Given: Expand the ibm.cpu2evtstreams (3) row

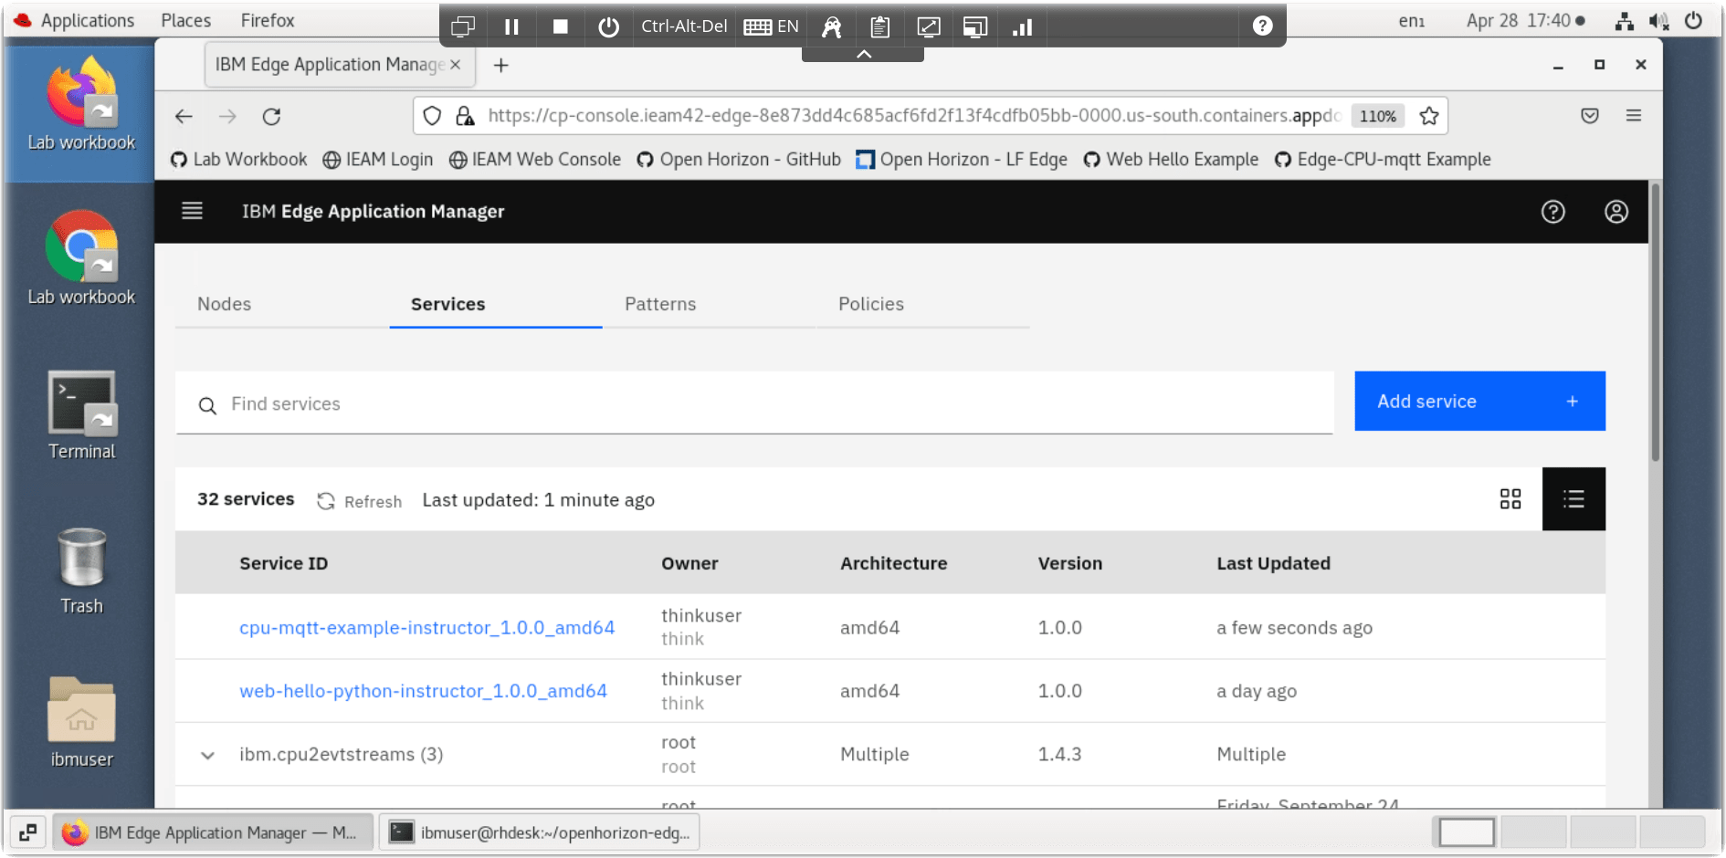Looking at the screenshot, I should 207,755.
